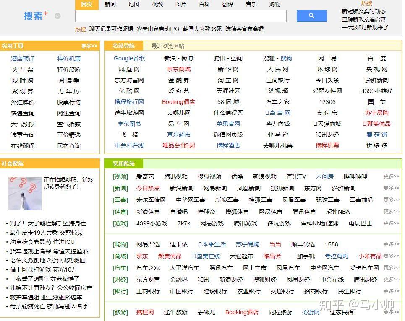Open the 最近浏览网站 tab
Image resolution: width=405 pixels, height=321 pixels.
click(167, 46)
